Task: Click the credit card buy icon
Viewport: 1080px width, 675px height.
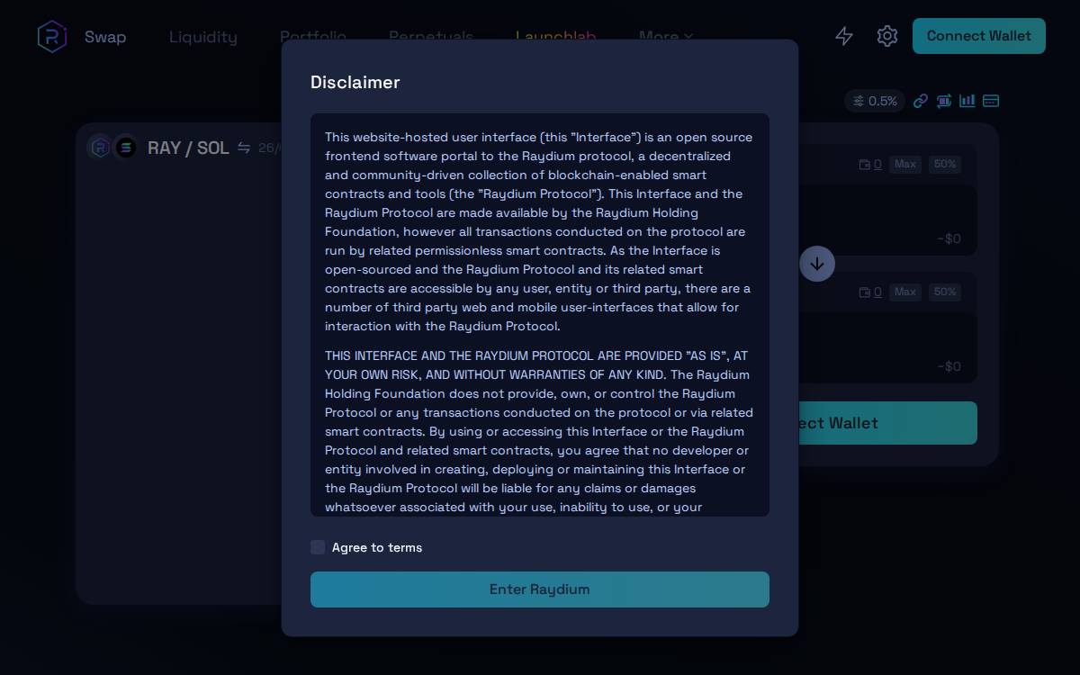Action: [x=991, y=101]
